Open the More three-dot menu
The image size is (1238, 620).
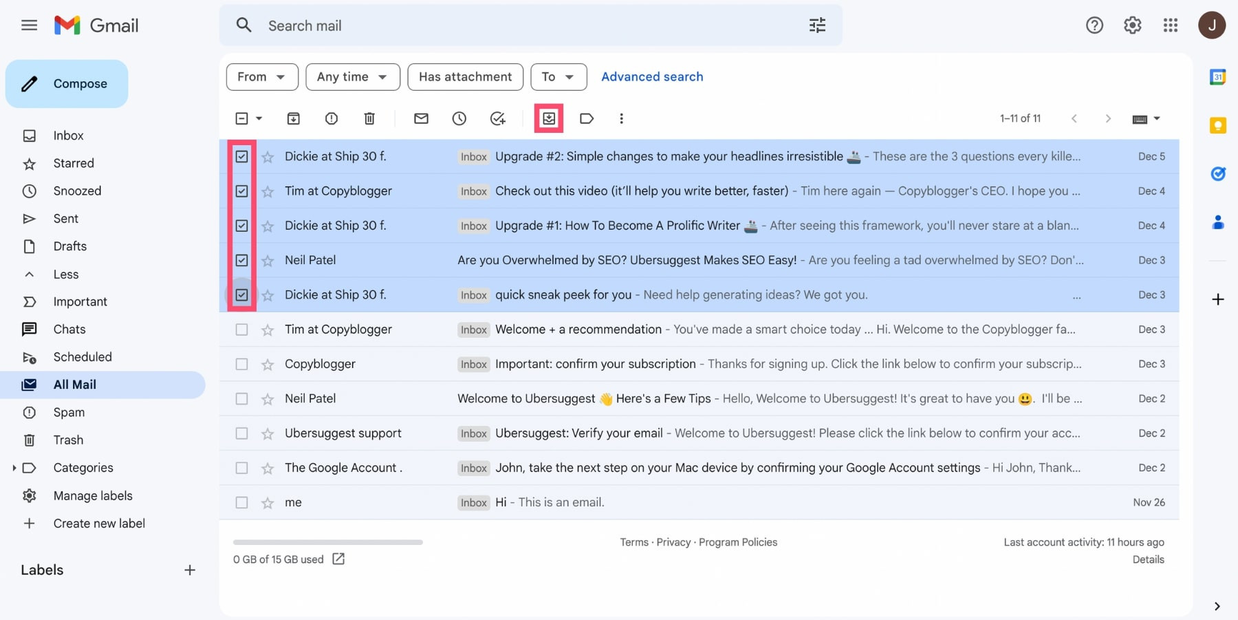coord(621,118)
